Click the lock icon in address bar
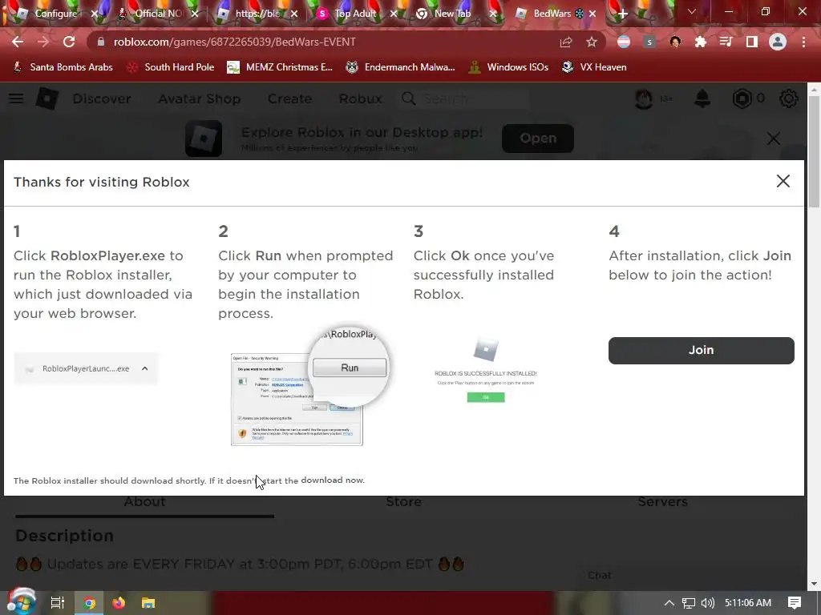The image size is (821, 615). pos(101,42)
